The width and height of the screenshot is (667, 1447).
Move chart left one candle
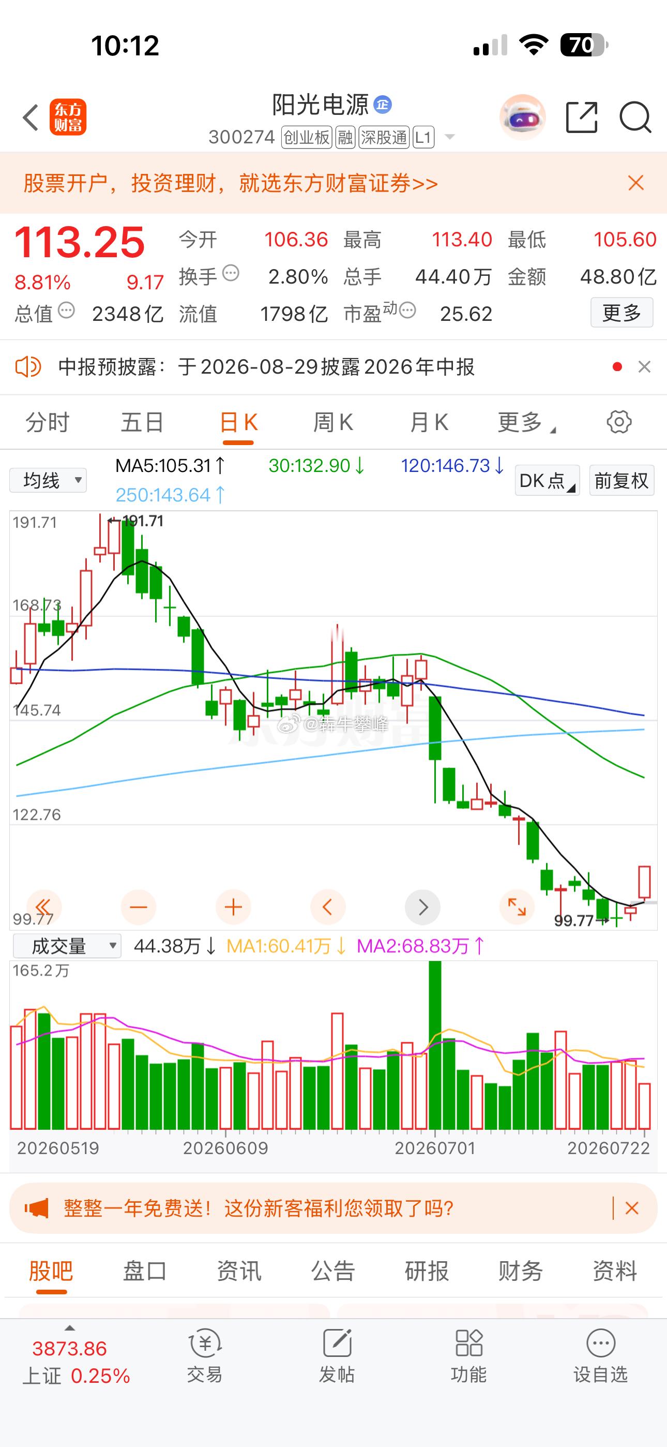(328, 907)
